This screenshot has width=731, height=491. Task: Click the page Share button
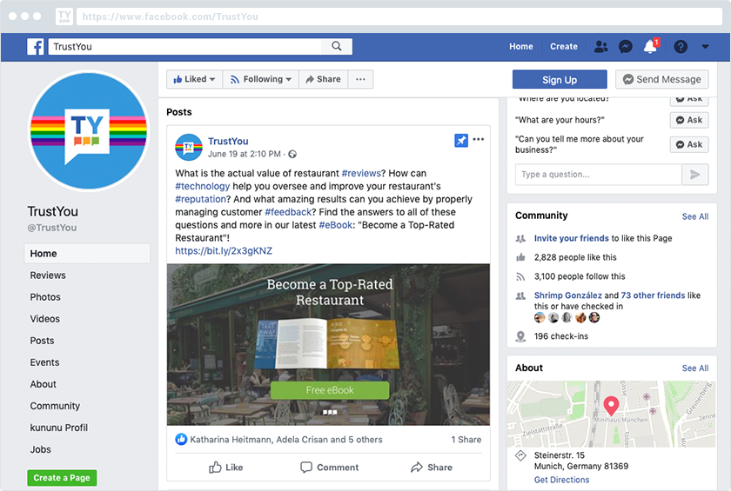(x=323, y=79)
